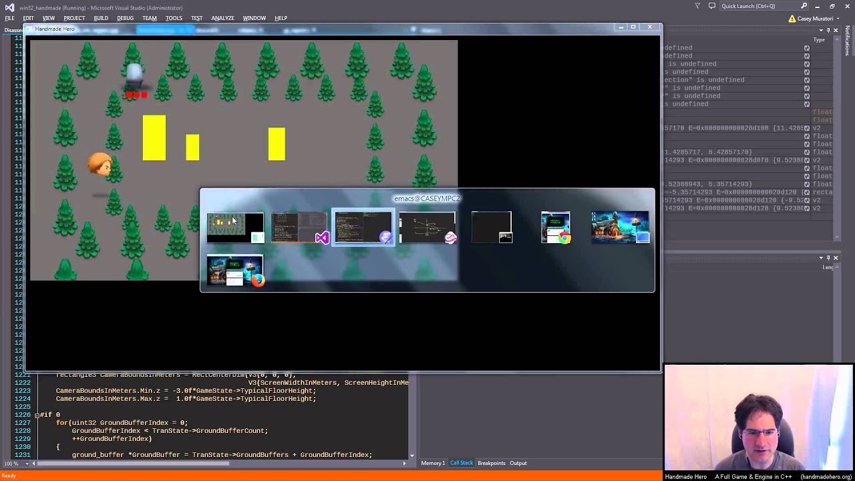
Task: Select the Visual Studio thumbnail in the task switcher
Action: [299, 228]
